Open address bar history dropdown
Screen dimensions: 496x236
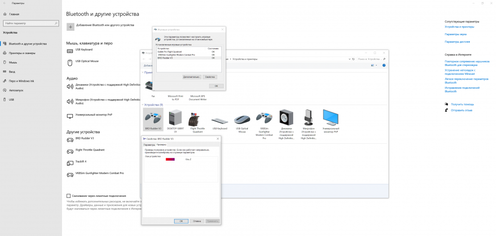pyautogui.click(x=350, y=59)
